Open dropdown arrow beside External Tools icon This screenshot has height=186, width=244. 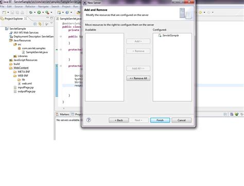tap(51, 12)
